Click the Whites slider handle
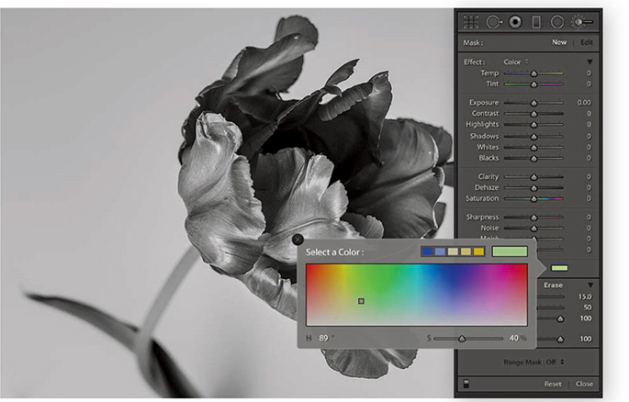629x402 pixels. (x=534, y=148)
